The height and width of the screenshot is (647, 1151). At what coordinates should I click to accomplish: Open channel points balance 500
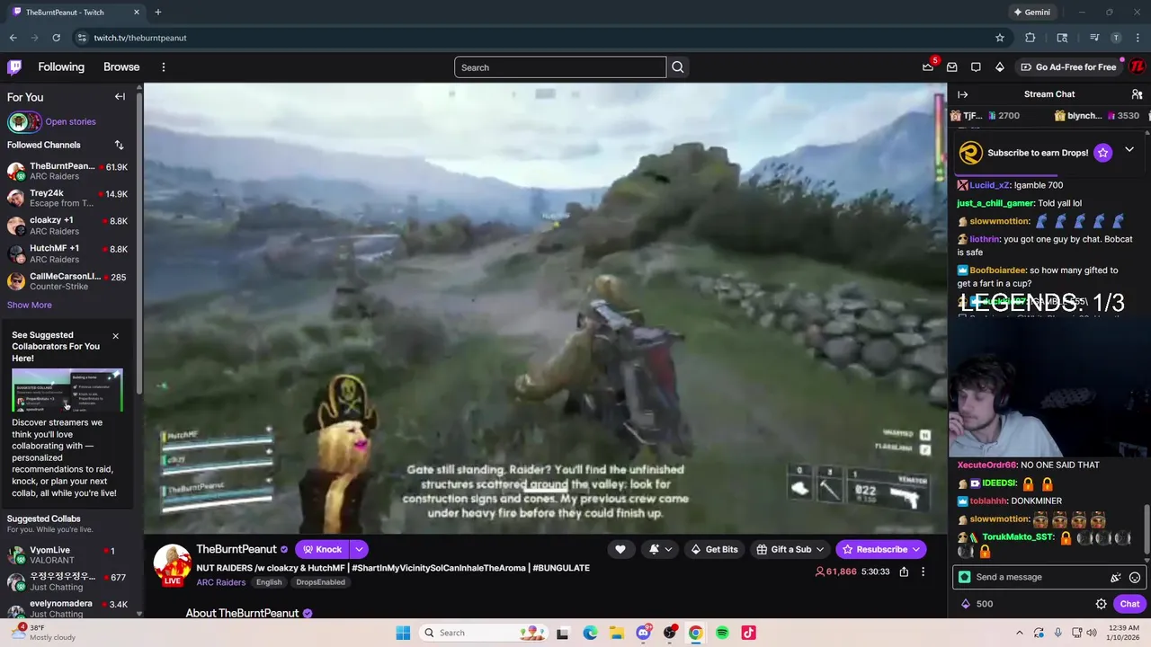[x=977, y=604]
